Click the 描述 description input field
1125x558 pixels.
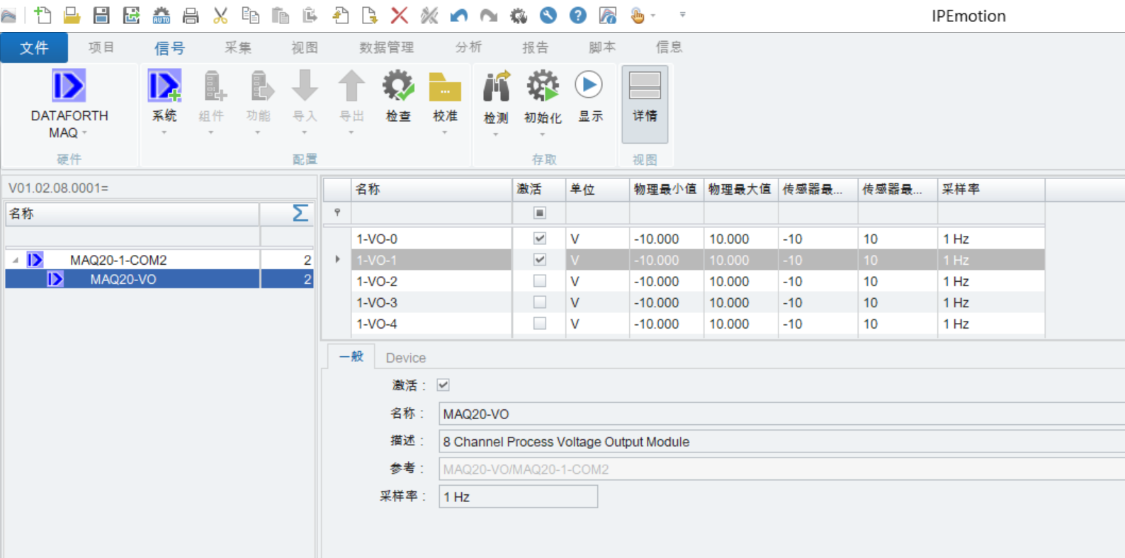[781, 441]
